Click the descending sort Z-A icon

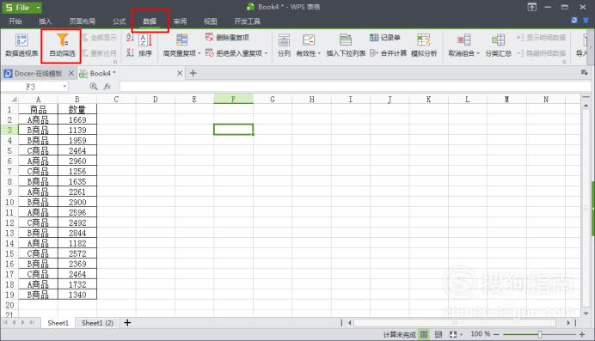click(130, 52)
